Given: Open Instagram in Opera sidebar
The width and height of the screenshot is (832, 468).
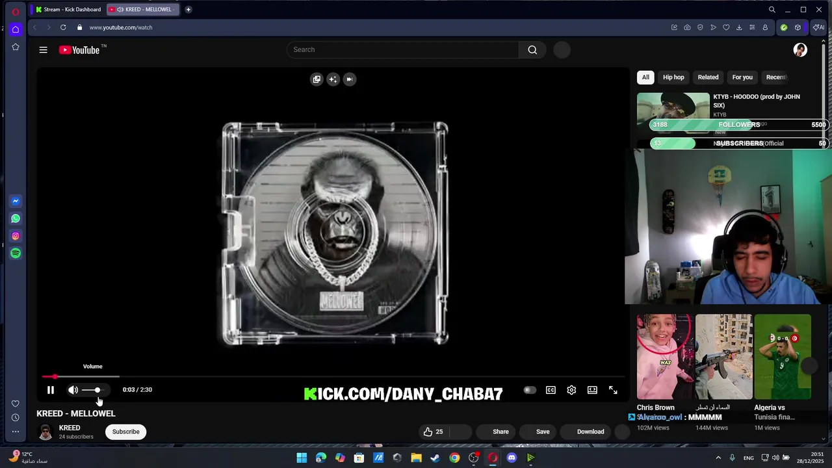Looking at the screenshot, I should [16, 236].
